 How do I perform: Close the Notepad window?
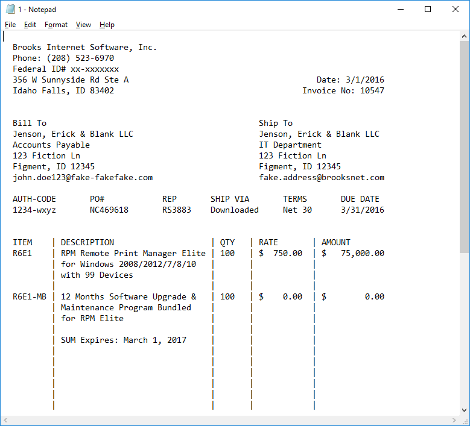coord(456,9)
